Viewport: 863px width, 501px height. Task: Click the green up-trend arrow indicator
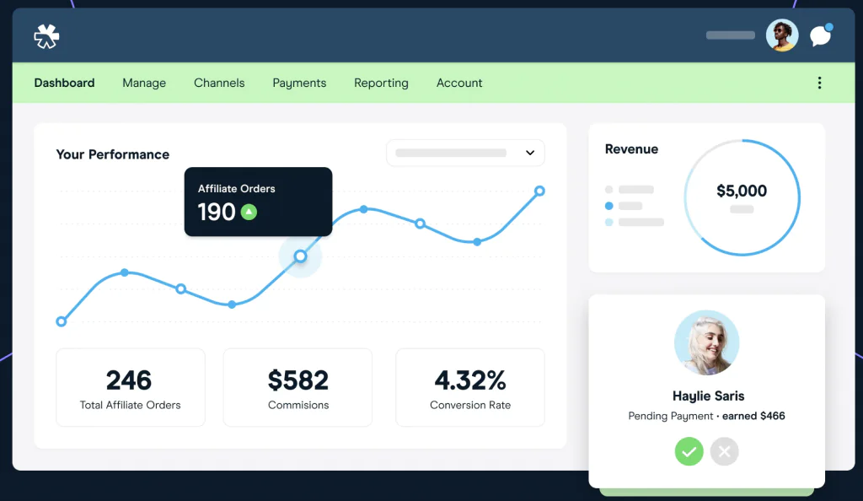[x=249, y=212]
